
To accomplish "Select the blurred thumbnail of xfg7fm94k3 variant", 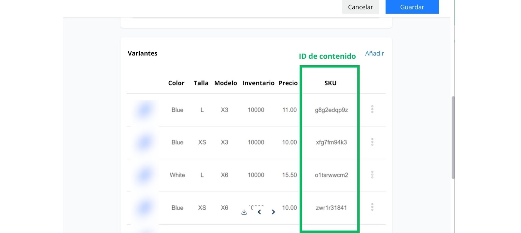I will coord(145,142).
